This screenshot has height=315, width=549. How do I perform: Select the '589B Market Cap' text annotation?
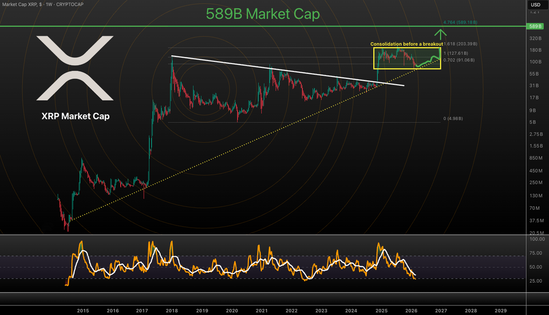pyautogui.click(x=262, y=14)
